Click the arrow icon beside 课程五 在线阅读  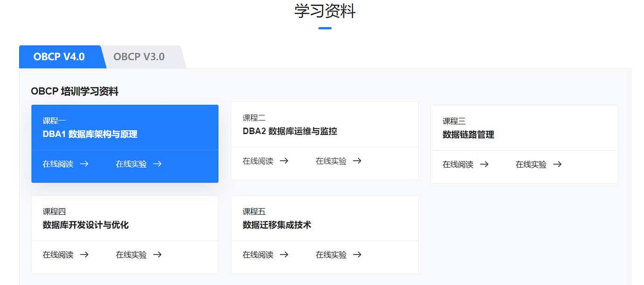click(285, 255)
